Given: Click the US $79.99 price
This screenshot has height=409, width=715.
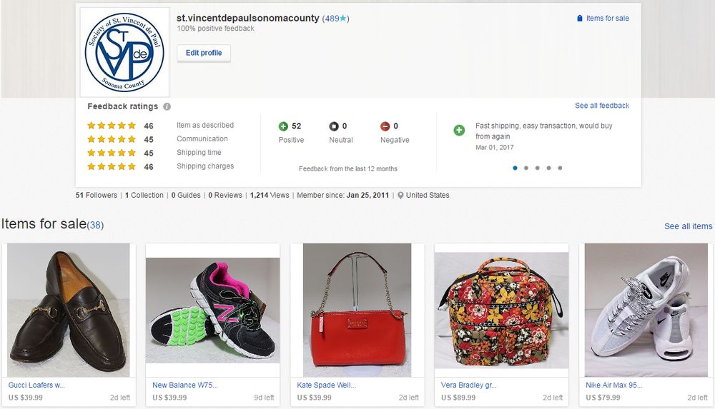Looking at the screenshot, I should pos(603,398).
